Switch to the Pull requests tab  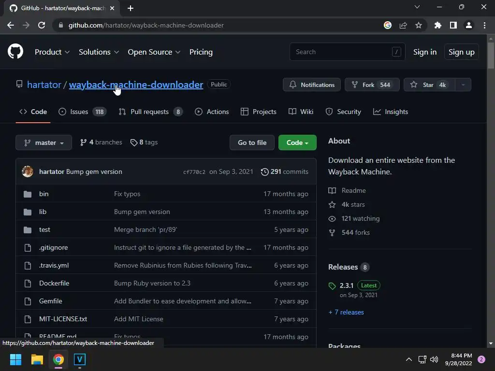coord(151,112)
